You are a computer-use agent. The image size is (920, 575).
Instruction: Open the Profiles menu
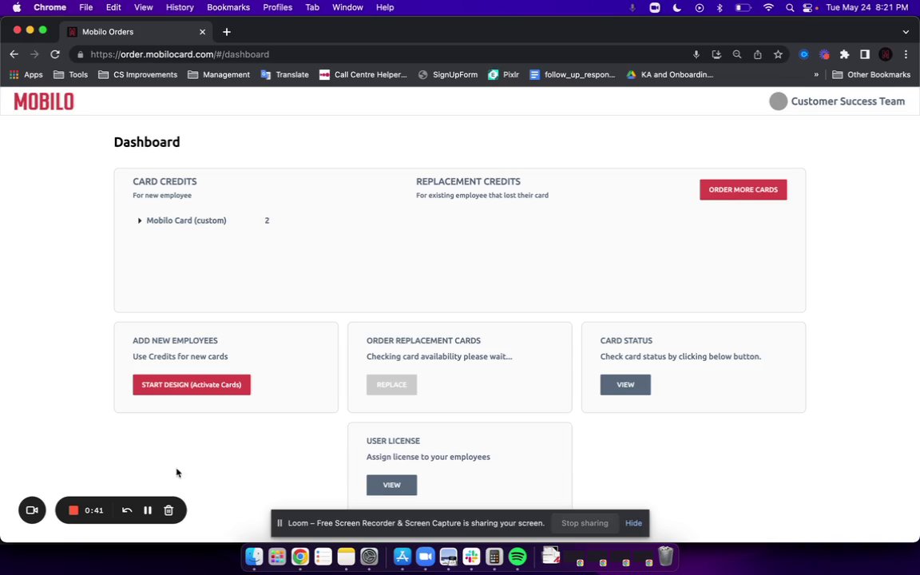pyautogui.click(x=278, y=8)
